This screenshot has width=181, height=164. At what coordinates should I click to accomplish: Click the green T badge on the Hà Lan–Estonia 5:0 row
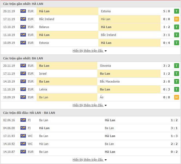177,11
